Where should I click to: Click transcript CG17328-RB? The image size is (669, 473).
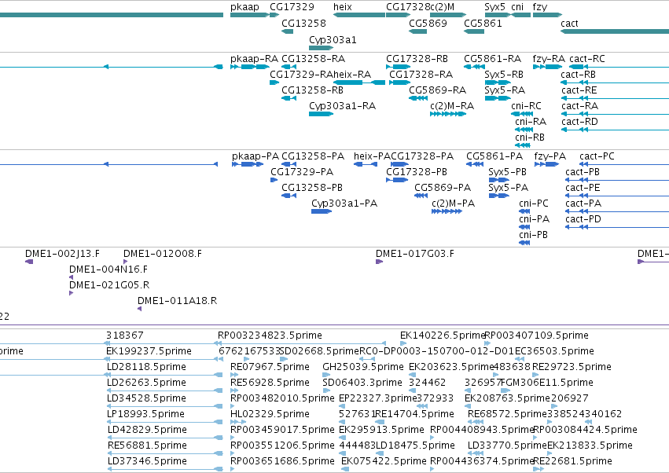(x=417, y=58)
